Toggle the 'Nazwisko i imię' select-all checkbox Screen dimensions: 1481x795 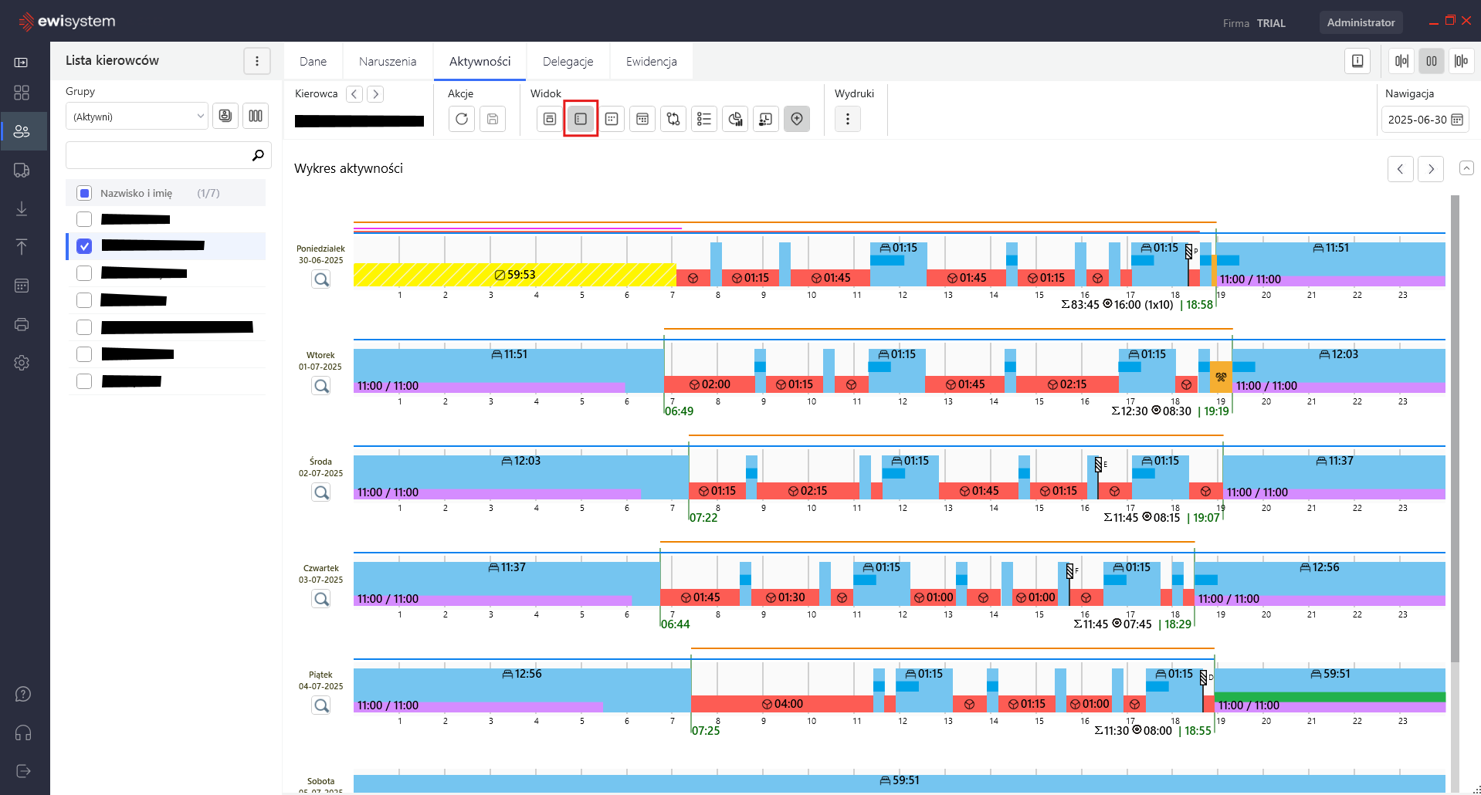[85, 193]
